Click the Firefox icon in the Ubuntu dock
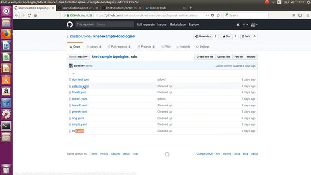 click(6, 34)
